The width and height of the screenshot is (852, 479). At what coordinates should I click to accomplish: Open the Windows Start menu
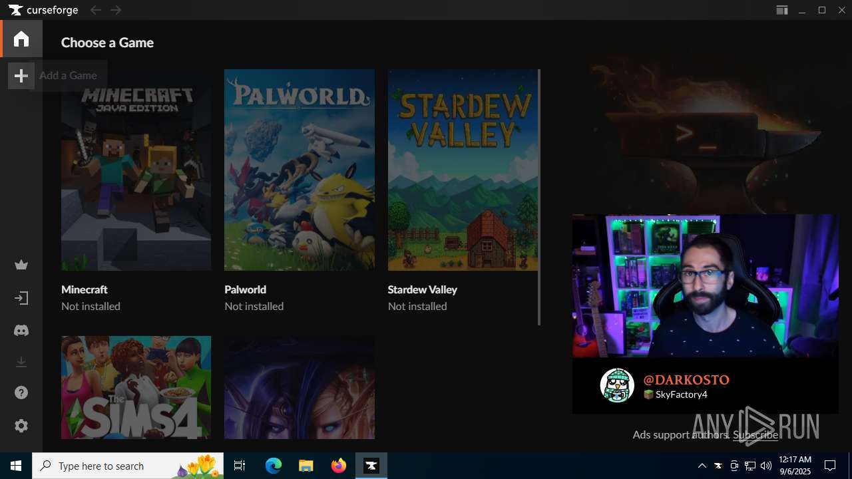pyautogui.click(x=16, y=466)
